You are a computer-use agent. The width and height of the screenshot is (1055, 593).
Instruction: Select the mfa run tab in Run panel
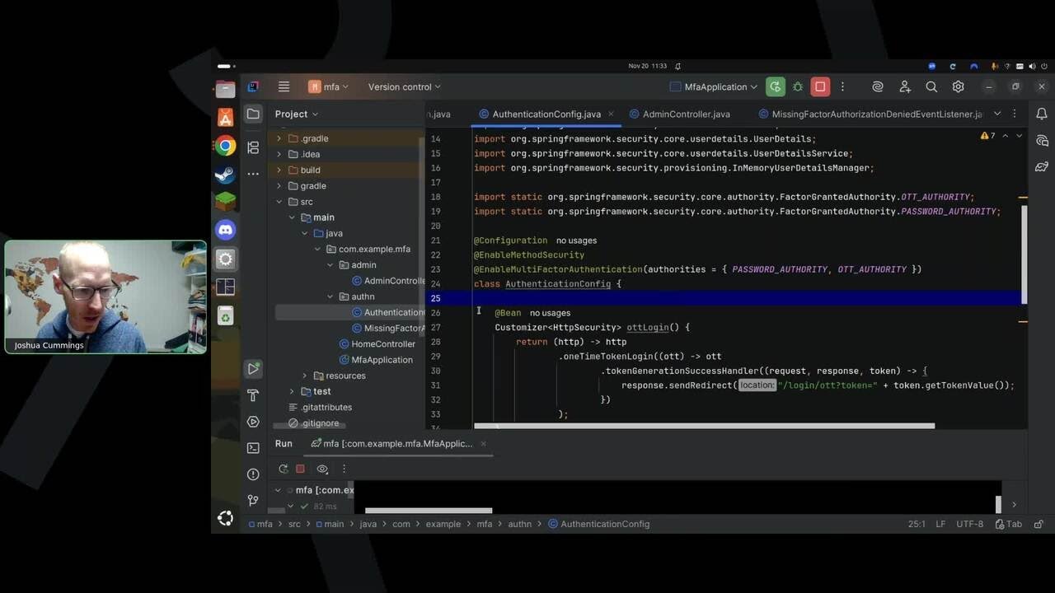point(397,443)
